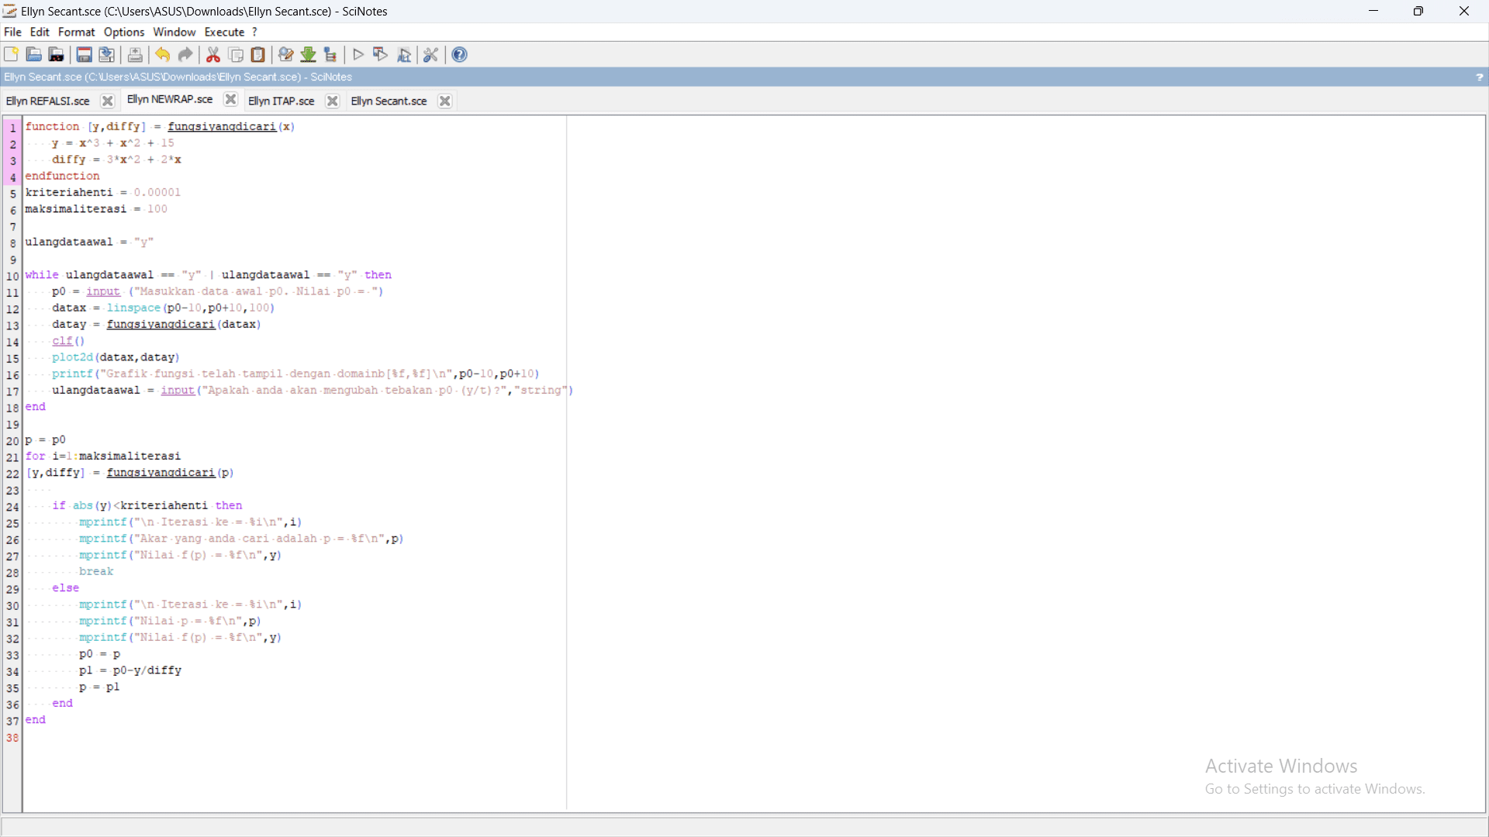Create a new file with the New icon
Image resolution: width=1489 pixels, height=837 pixels.
point(11,54)
